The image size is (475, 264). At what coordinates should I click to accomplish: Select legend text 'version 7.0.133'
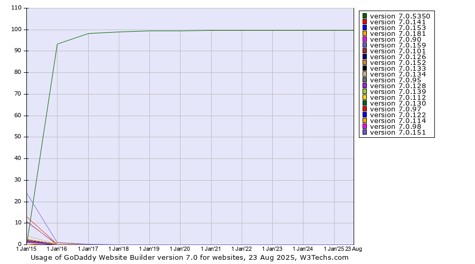tap(398, 68)
